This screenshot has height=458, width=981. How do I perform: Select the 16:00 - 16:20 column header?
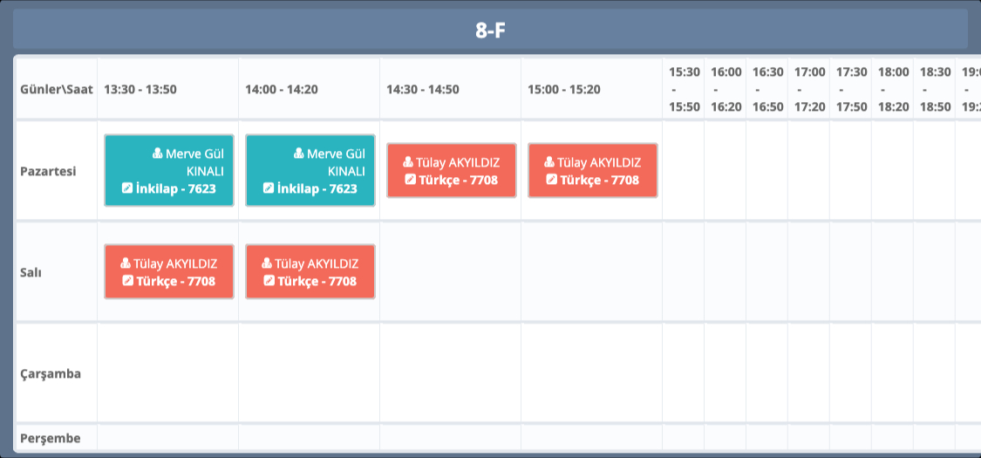(x=726, y=89)
